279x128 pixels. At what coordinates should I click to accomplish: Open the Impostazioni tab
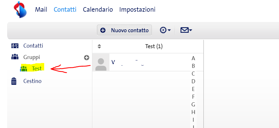pos(137,9)
